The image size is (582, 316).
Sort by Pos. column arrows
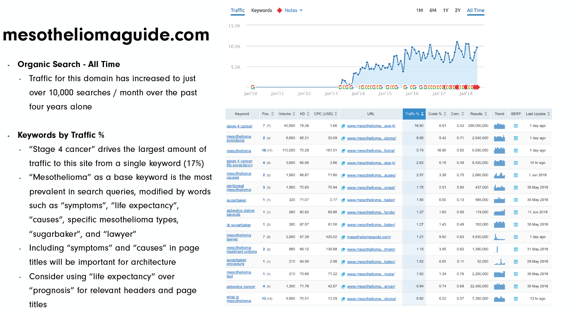[272, 114]
